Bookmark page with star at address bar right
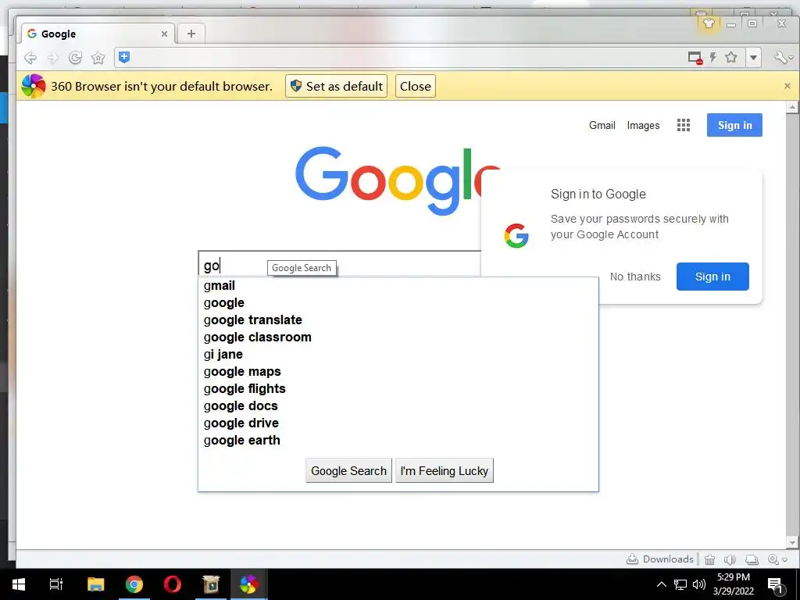 pyautogui.click(x=731, y=57)
